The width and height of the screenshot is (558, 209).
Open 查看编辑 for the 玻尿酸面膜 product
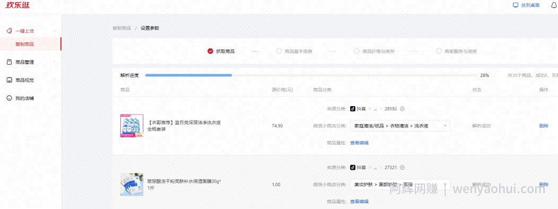pos(359,202)
